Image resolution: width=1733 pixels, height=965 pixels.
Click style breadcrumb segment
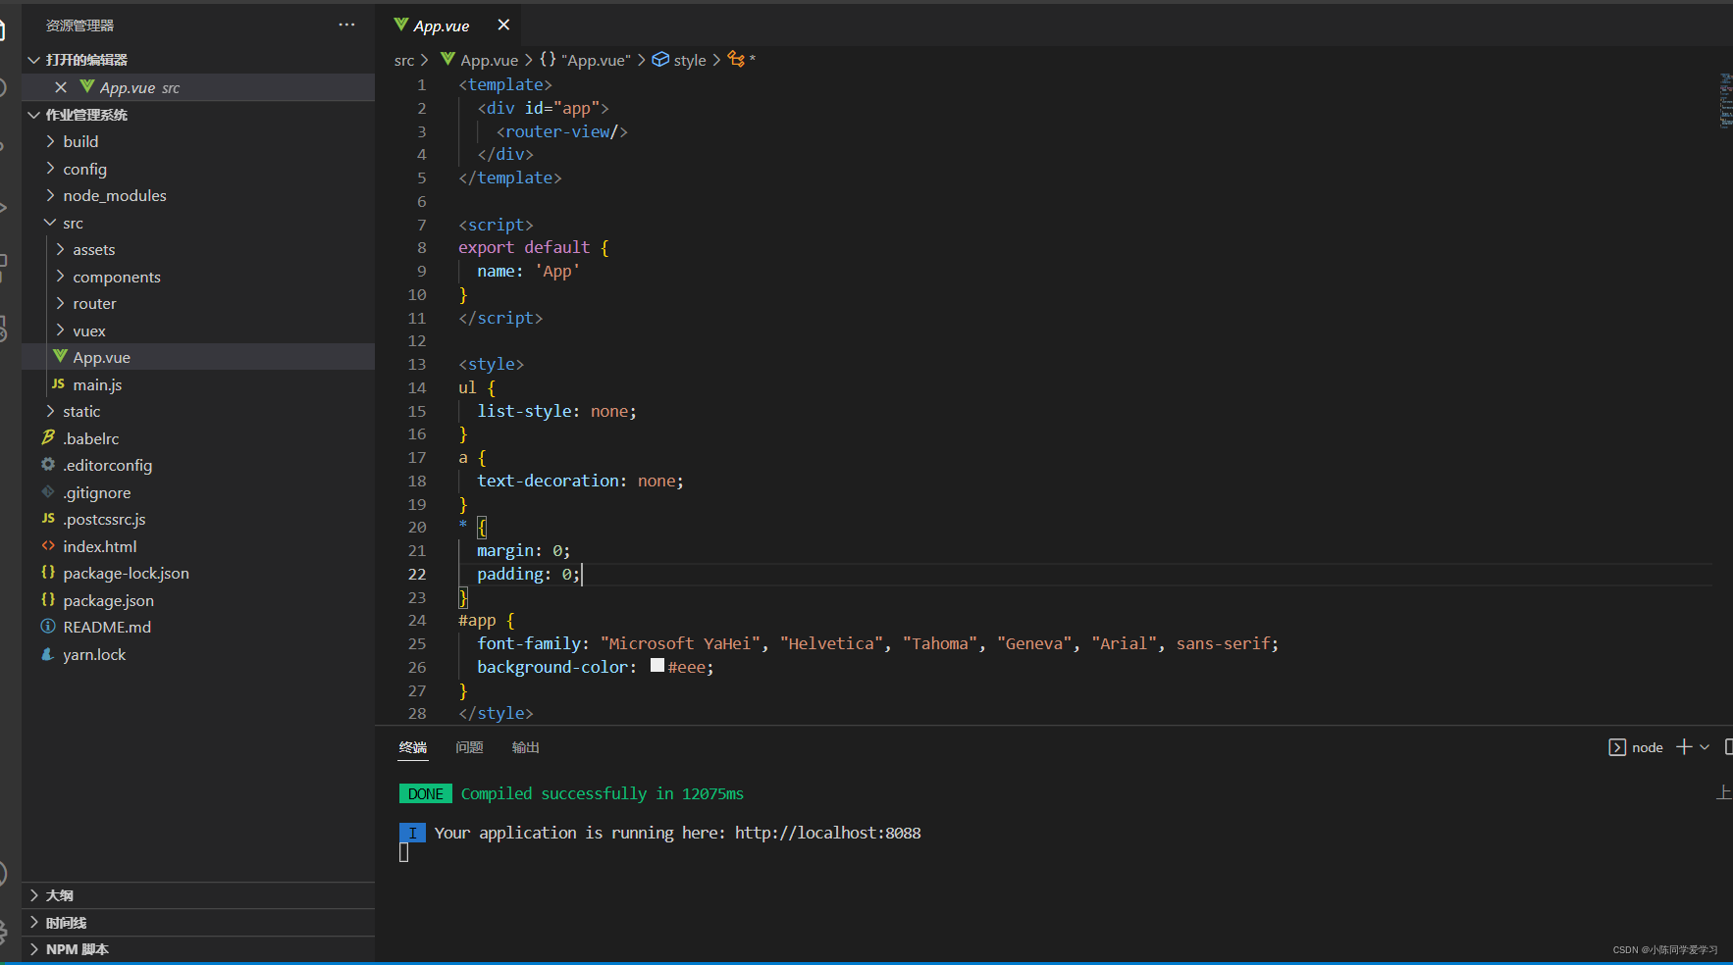tap(679, 60)
